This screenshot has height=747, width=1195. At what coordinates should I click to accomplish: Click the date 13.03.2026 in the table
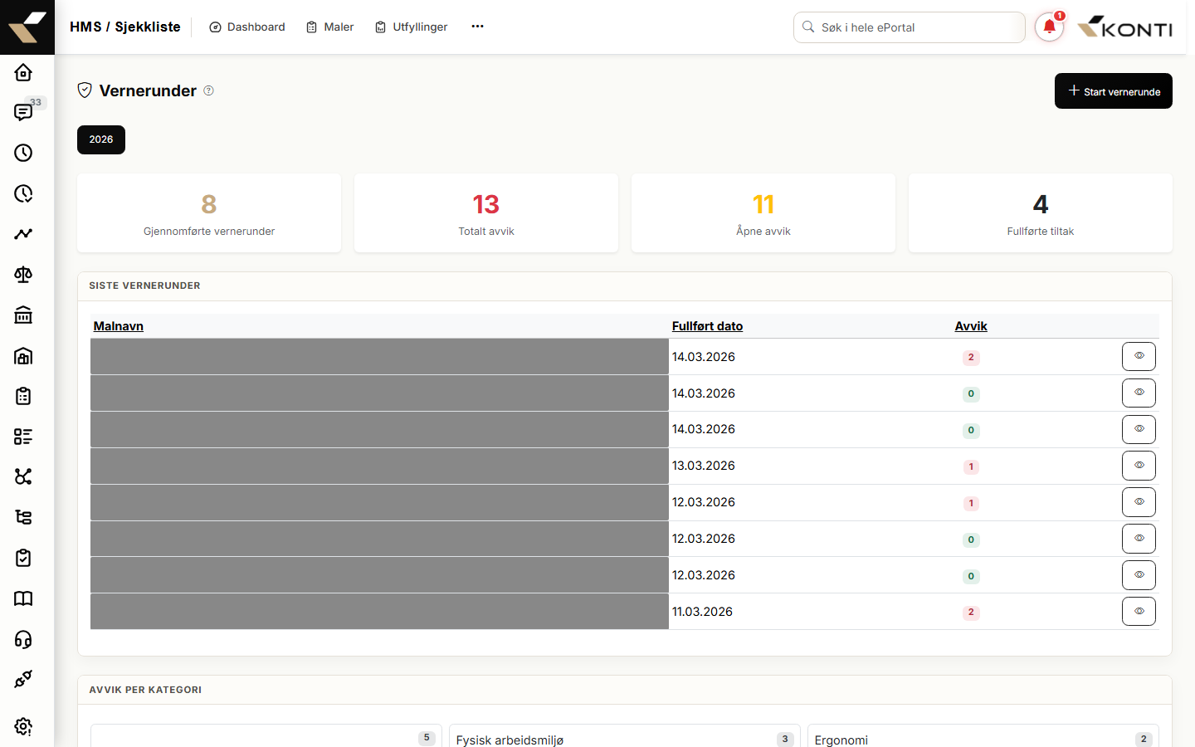(x=704, y=466)
